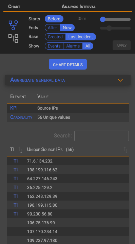135x244 pixels.
Task: Click TI icon for 90.230.56.80
Action: click(16, 214)
